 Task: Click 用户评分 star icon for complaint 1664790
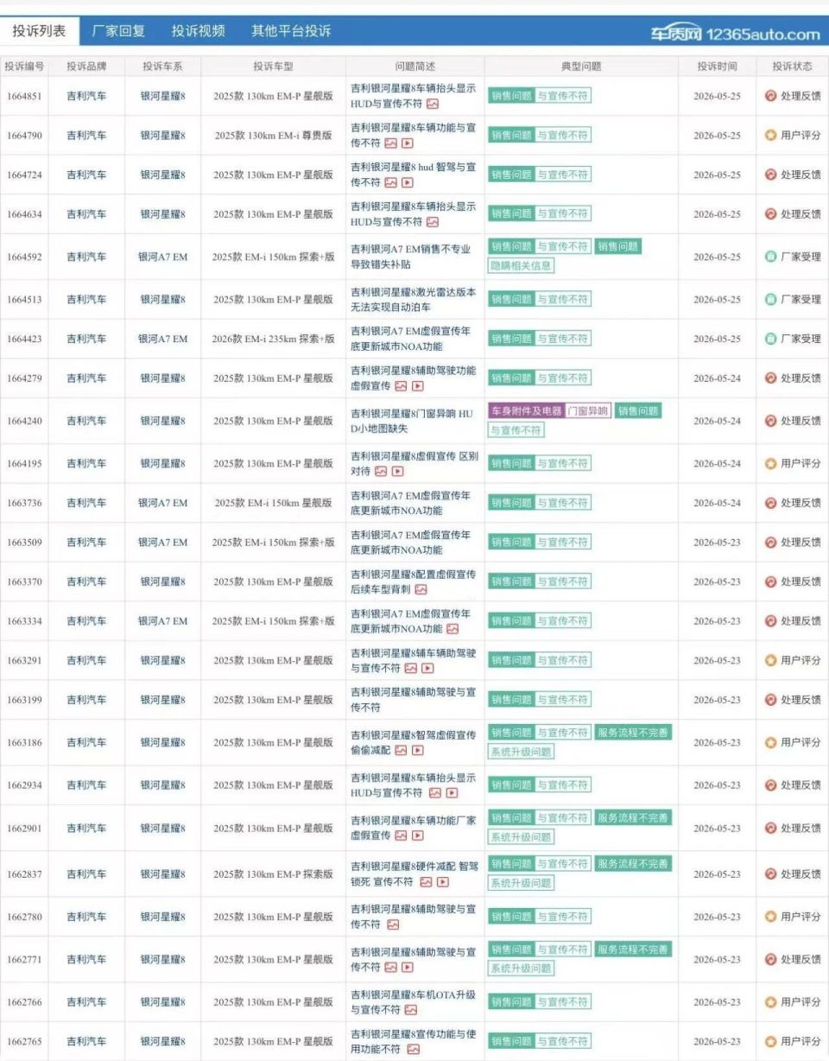click(771, 136)
